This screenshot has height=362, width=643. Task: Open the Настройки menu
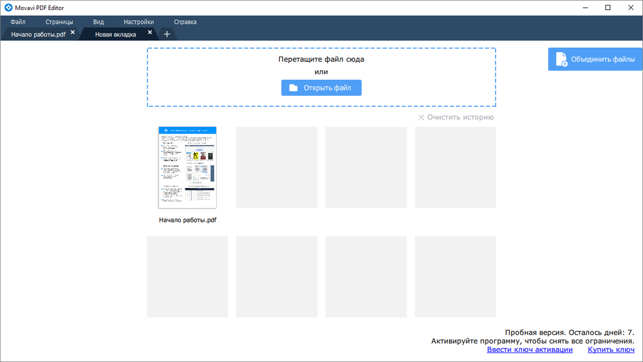pos(139,22)
